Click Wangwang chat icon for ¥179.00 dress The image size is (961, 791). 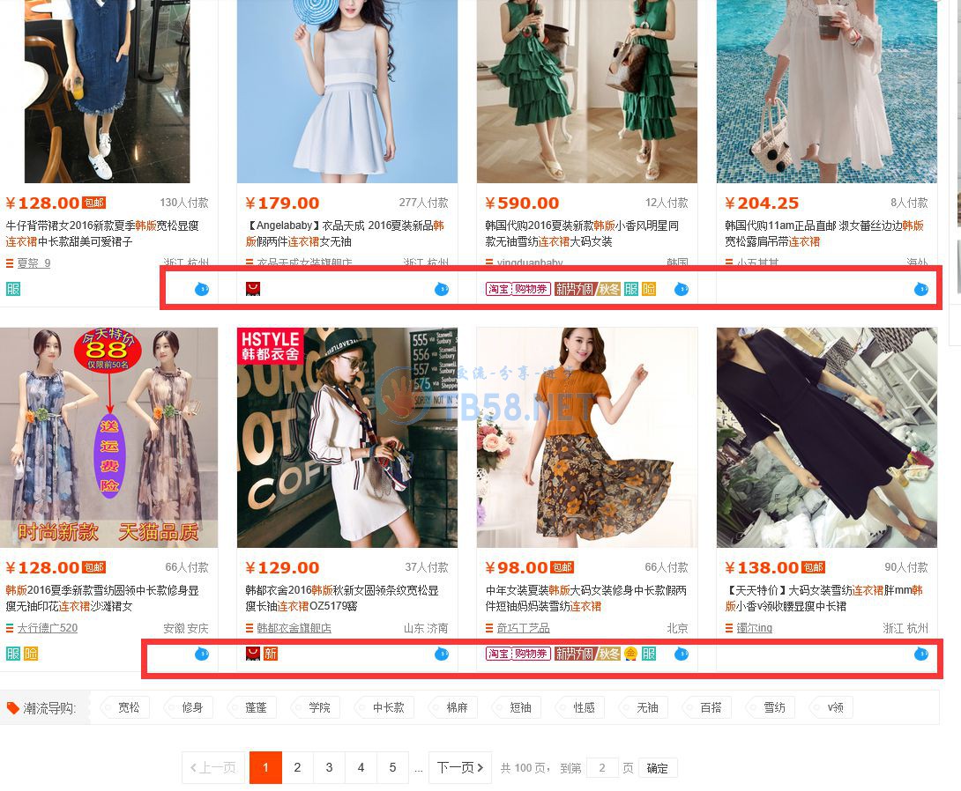click(441, 289)
